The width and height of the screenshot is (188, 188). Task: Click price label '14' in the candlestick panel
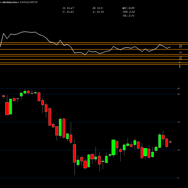coord(179,150)
